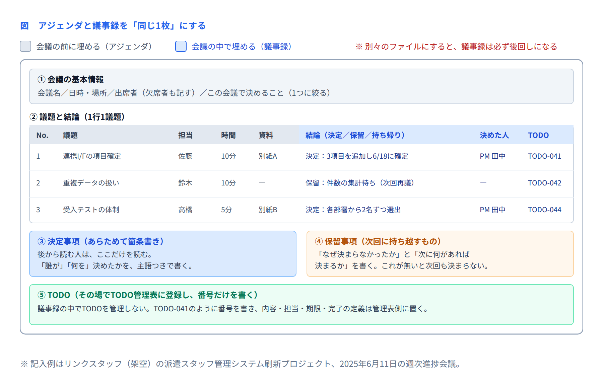Click the 決めた人 column header
This screenshot has width=603, height=391.
[494, 135]
